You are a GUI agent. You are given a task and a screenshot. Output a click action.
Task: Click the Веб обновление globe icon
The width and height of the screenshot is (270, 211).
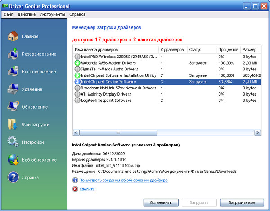pos(13,160)
